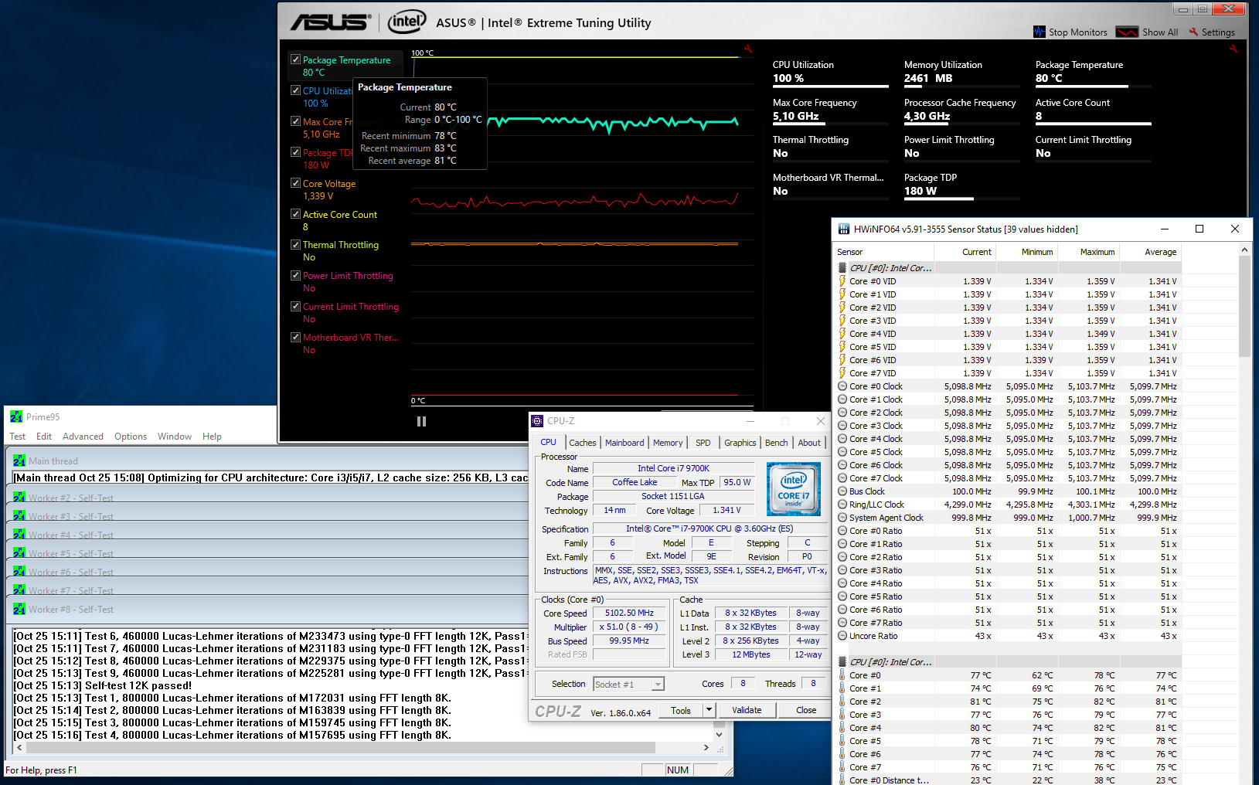
Task: Switch to Memory tab in CPU-Z
Action: [x=668, y=443]
